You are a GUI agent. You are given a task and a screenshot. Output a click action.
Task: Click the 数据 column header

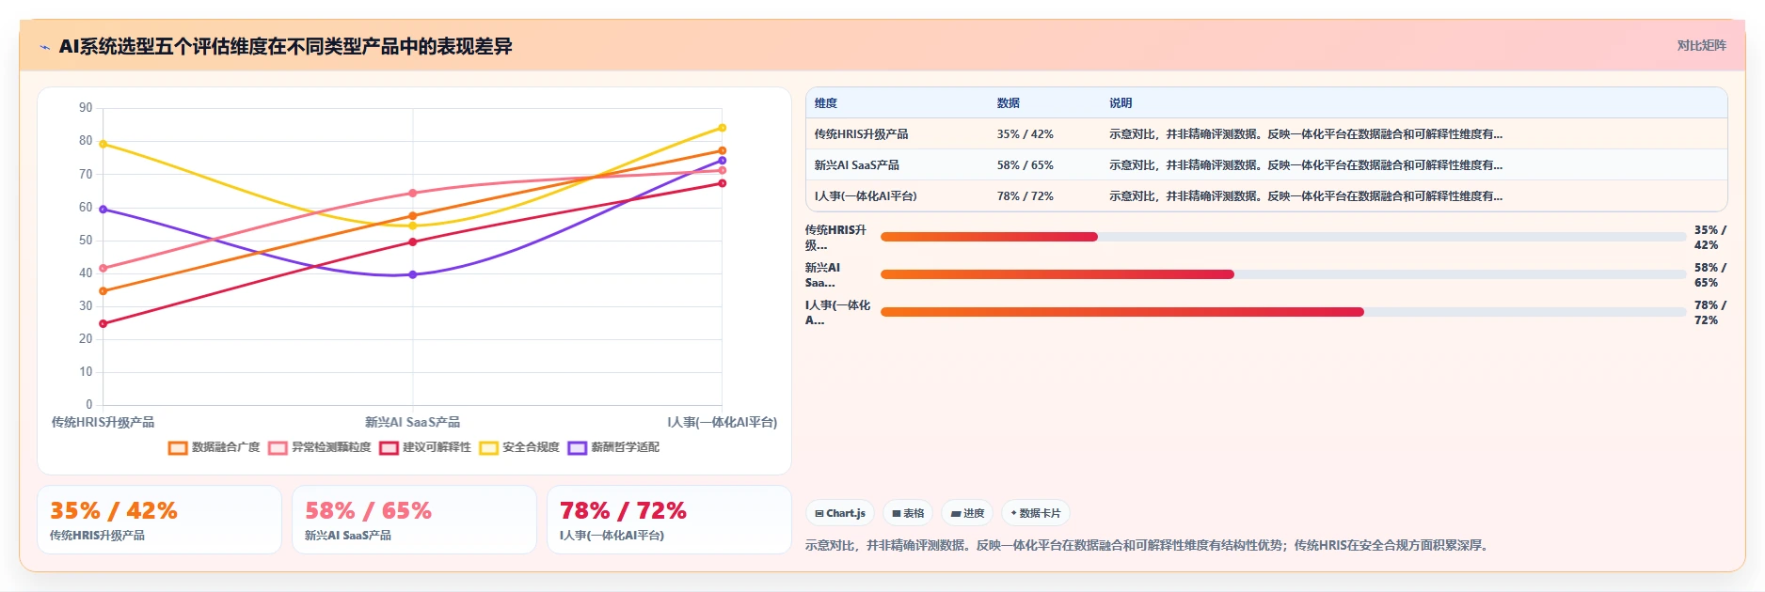click(x=1009, y=103)
